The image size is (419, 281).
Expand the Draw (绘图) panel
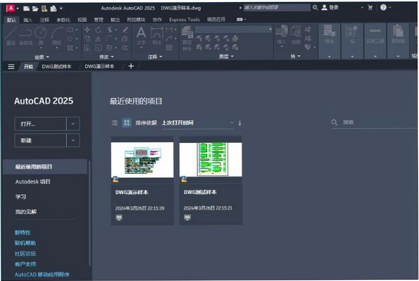[42, 57]
